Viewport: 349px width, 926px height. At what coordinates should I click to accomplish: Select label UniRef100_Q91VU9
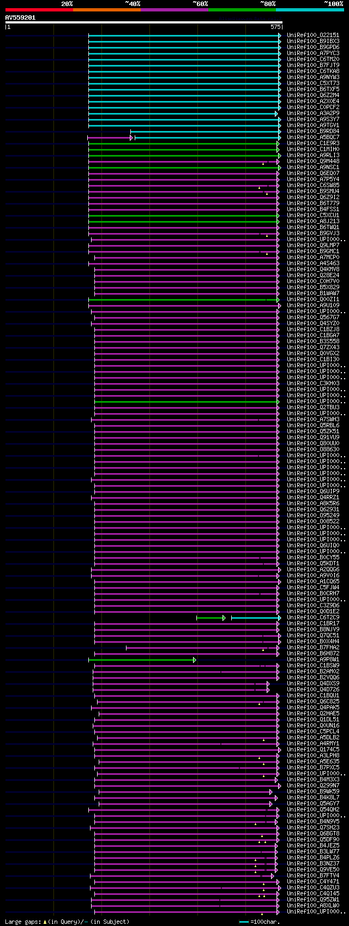(313, 437)
